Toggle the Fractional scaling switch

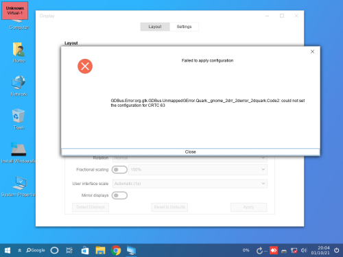coord(119,170)
